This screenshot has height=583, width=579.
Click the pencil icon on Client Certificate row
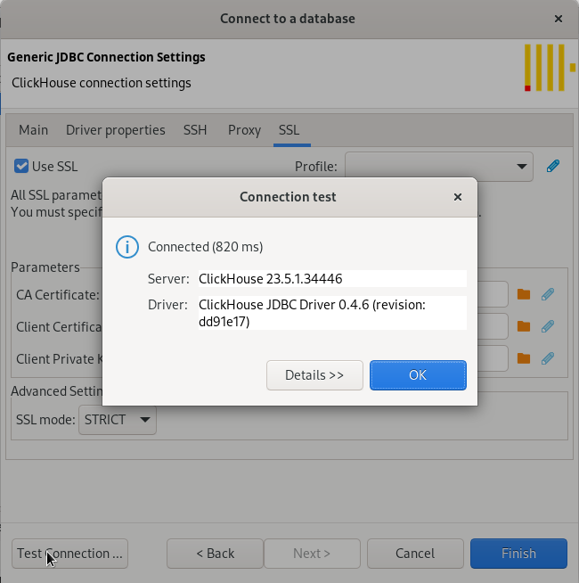(x=549, y=326)
